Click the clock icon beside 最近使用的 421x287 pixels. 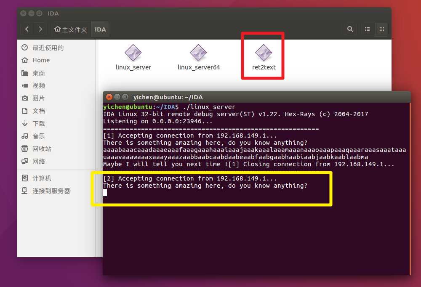point(25,48)
